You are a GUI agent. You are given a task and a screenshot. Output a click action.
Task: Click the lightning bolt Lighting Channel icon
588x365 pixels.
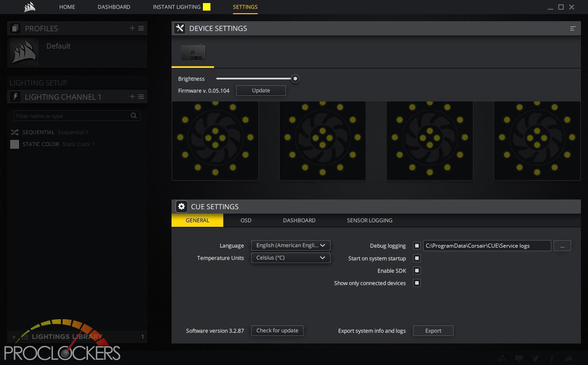click(15, 97)
